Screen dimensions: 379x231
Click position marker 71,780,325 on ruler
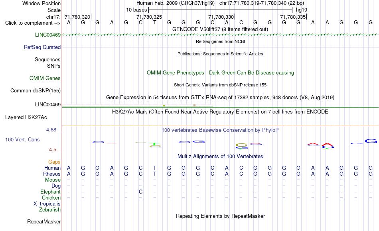[x=150, y=17]
